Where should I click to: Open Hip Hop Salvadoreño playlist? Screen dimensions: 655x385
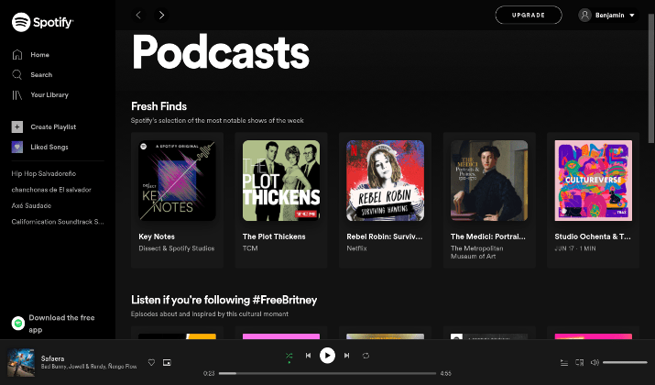(x=43, y=173)
